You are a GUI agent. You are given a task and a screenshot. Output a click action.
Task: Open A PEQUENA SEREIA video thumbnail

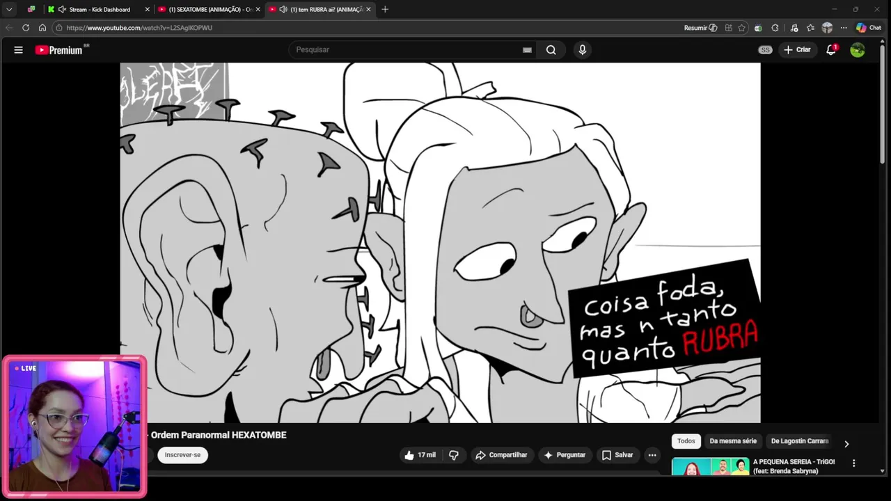click(x=710, y=467)
